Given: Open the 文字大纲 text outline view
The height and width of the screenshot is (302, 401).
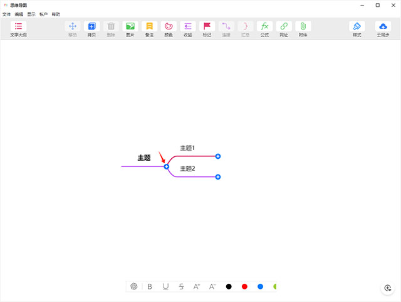Looking at the screenshot, I should point(18,27).
